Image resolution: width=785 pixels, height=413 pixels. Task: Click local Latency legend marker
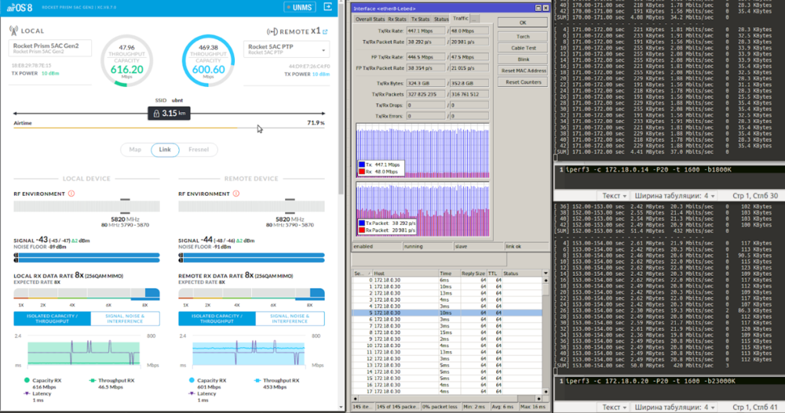click(x=27, y=393)
